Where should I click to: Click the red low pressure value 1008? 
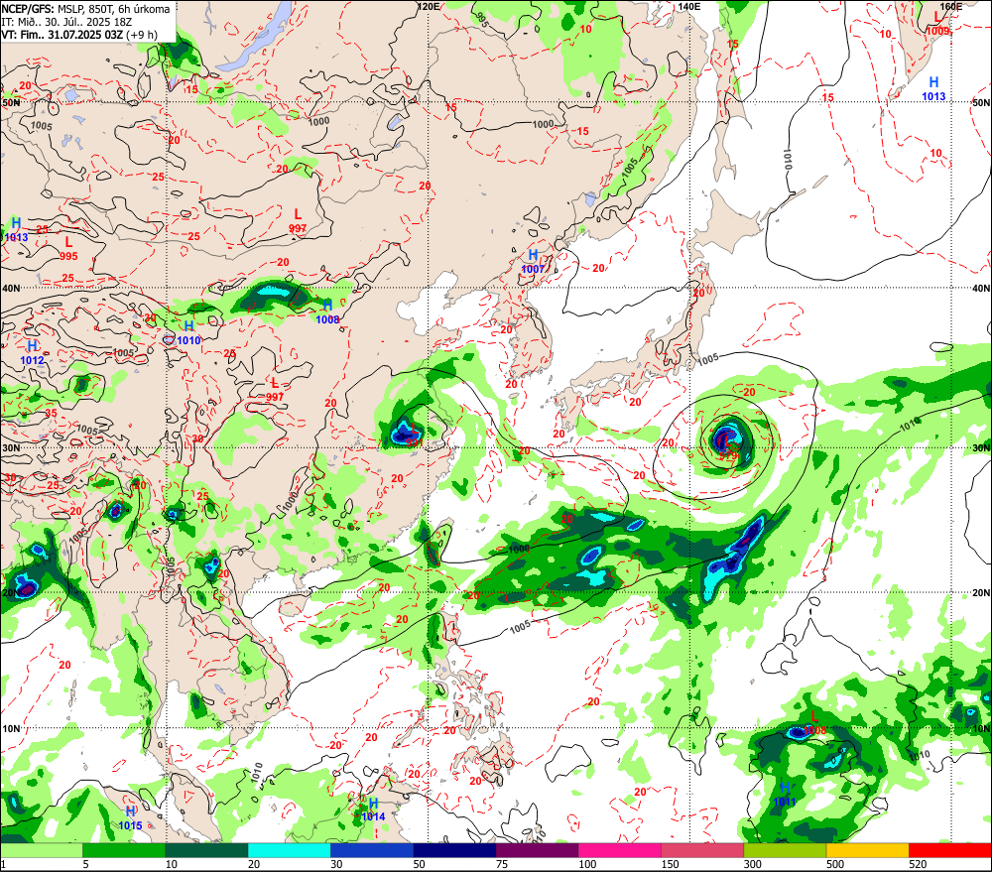pos(814,730)
